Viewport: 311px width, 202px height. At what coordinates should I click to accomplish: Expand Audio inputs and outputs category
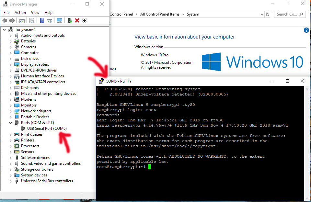[10, 36]
